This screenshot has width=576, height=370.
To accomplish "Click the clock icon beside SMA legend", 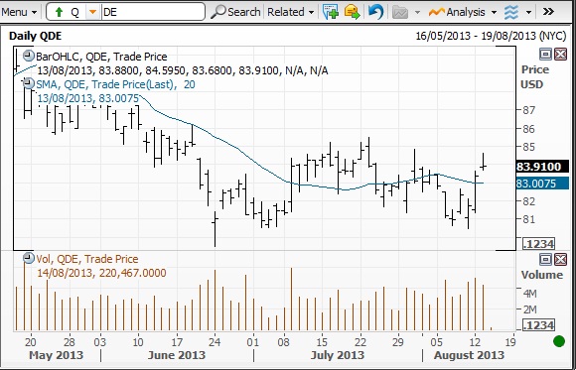I will click(28, 83).
